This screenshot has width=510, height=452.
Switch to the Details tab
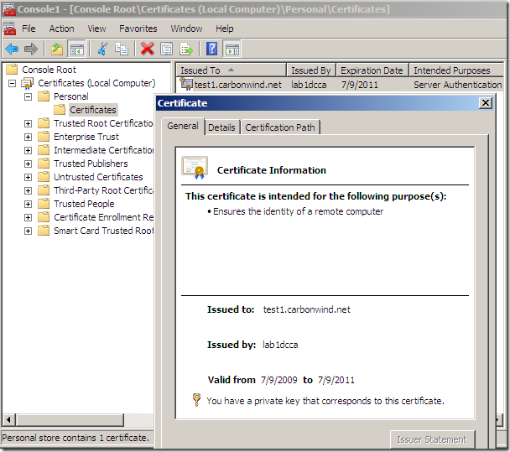coord(221,127)
